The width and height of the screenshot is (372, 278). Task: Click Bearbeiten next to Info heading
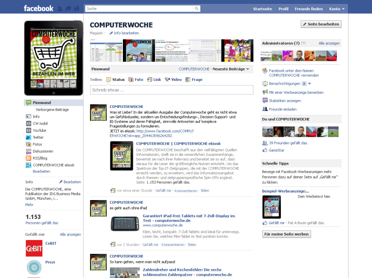coord(72,182)
